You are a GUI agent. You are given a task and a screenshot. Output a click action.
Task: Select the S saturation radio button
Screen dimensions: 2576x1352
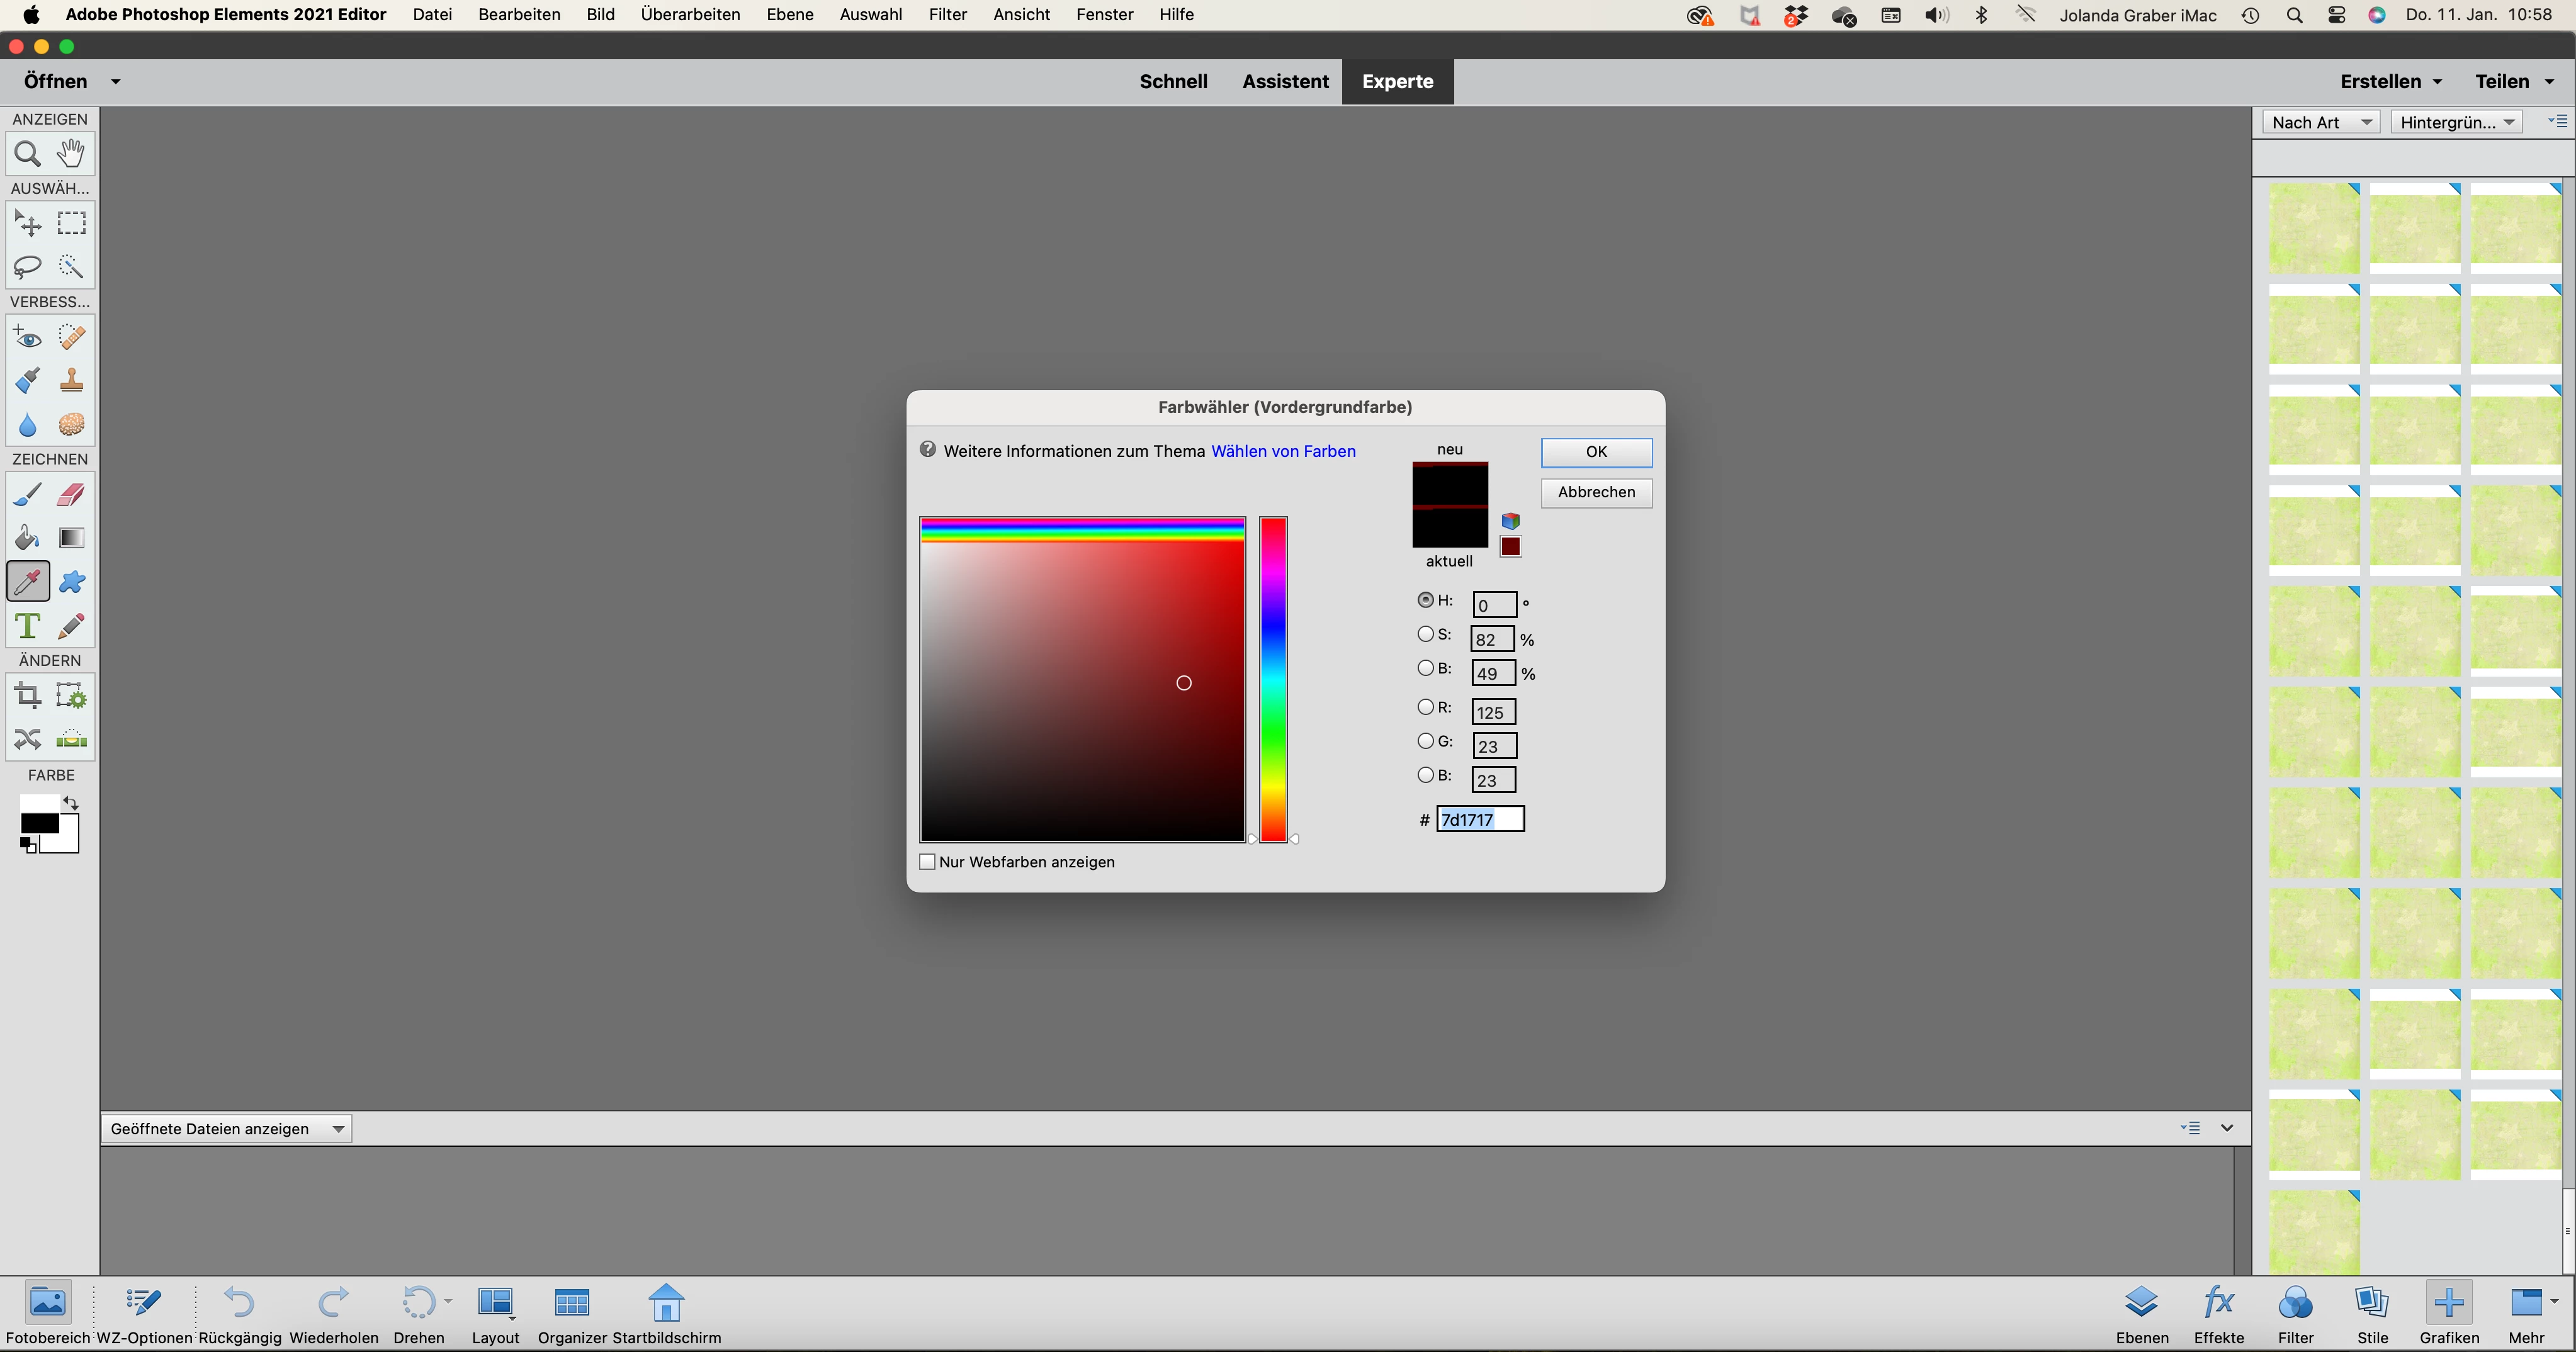pyautogui.click(x=1425, y=634)
